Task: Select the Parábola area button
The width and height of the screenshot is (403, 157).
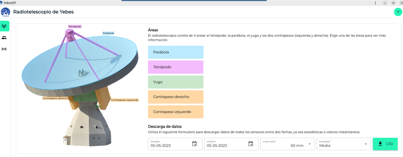Action: click(x=175, y=52)
